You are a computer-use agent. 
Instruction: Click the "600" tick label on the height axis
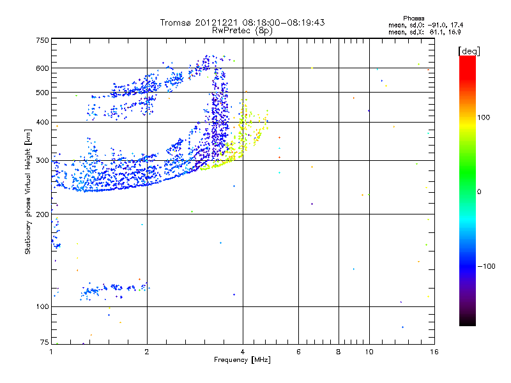click(42, 68)
